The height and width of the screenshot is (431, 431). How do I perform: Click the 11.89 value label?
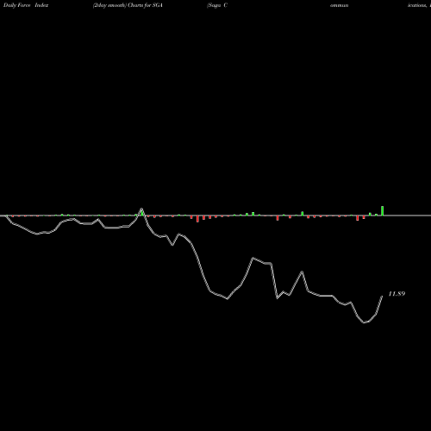(397, 294)
